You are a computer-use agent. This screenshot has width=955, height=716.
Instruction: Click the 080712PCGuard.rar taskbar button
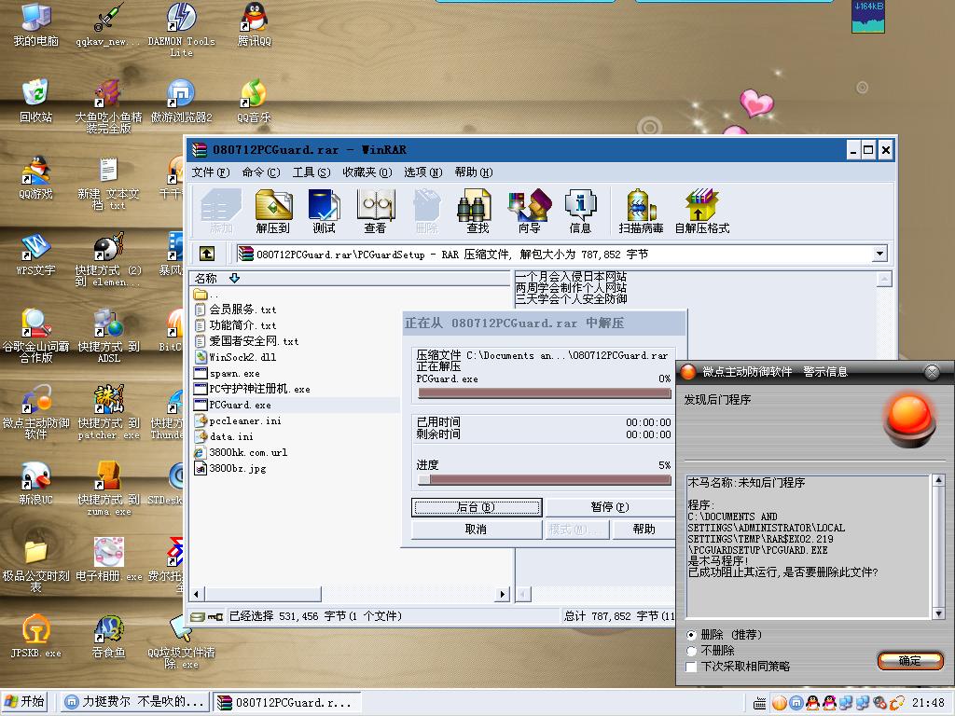287,702
